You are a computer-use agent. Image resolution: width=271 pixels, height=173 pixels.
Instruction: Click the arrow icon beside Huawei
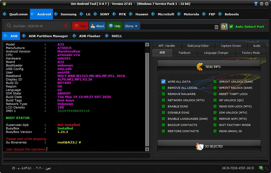(131, 14)
